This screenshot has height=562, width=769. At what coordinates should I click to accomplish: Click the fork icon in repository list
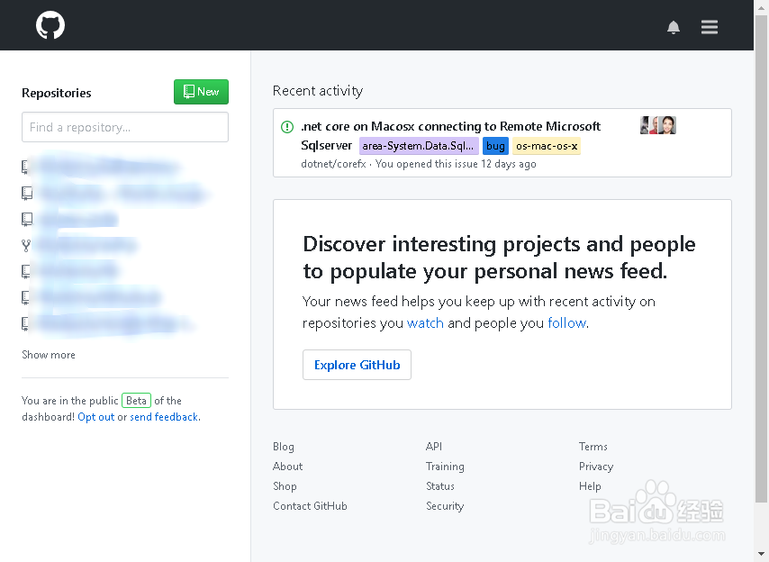27,245
